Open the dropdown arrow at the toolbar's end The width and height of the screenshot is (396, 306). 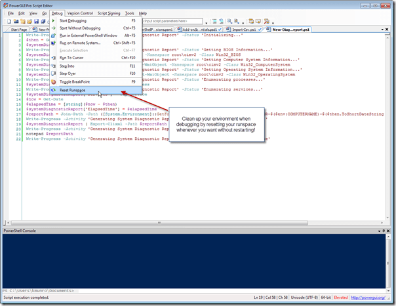[273, 23]
